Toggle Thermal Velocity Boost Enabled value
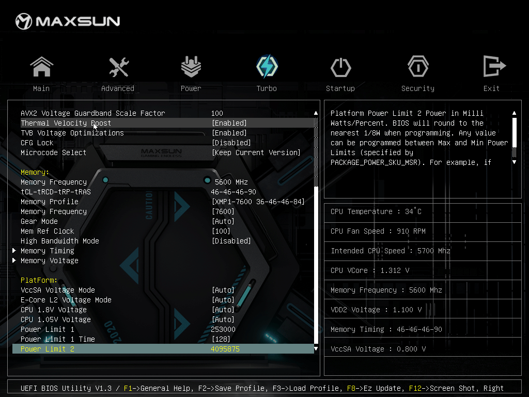Viewport: 529px width, 397px height. point(229,123)
